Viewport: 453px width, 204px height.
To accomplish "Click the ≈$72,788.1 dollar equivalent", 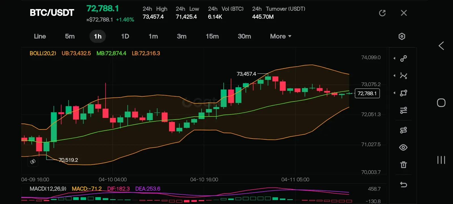I will 100,20.
